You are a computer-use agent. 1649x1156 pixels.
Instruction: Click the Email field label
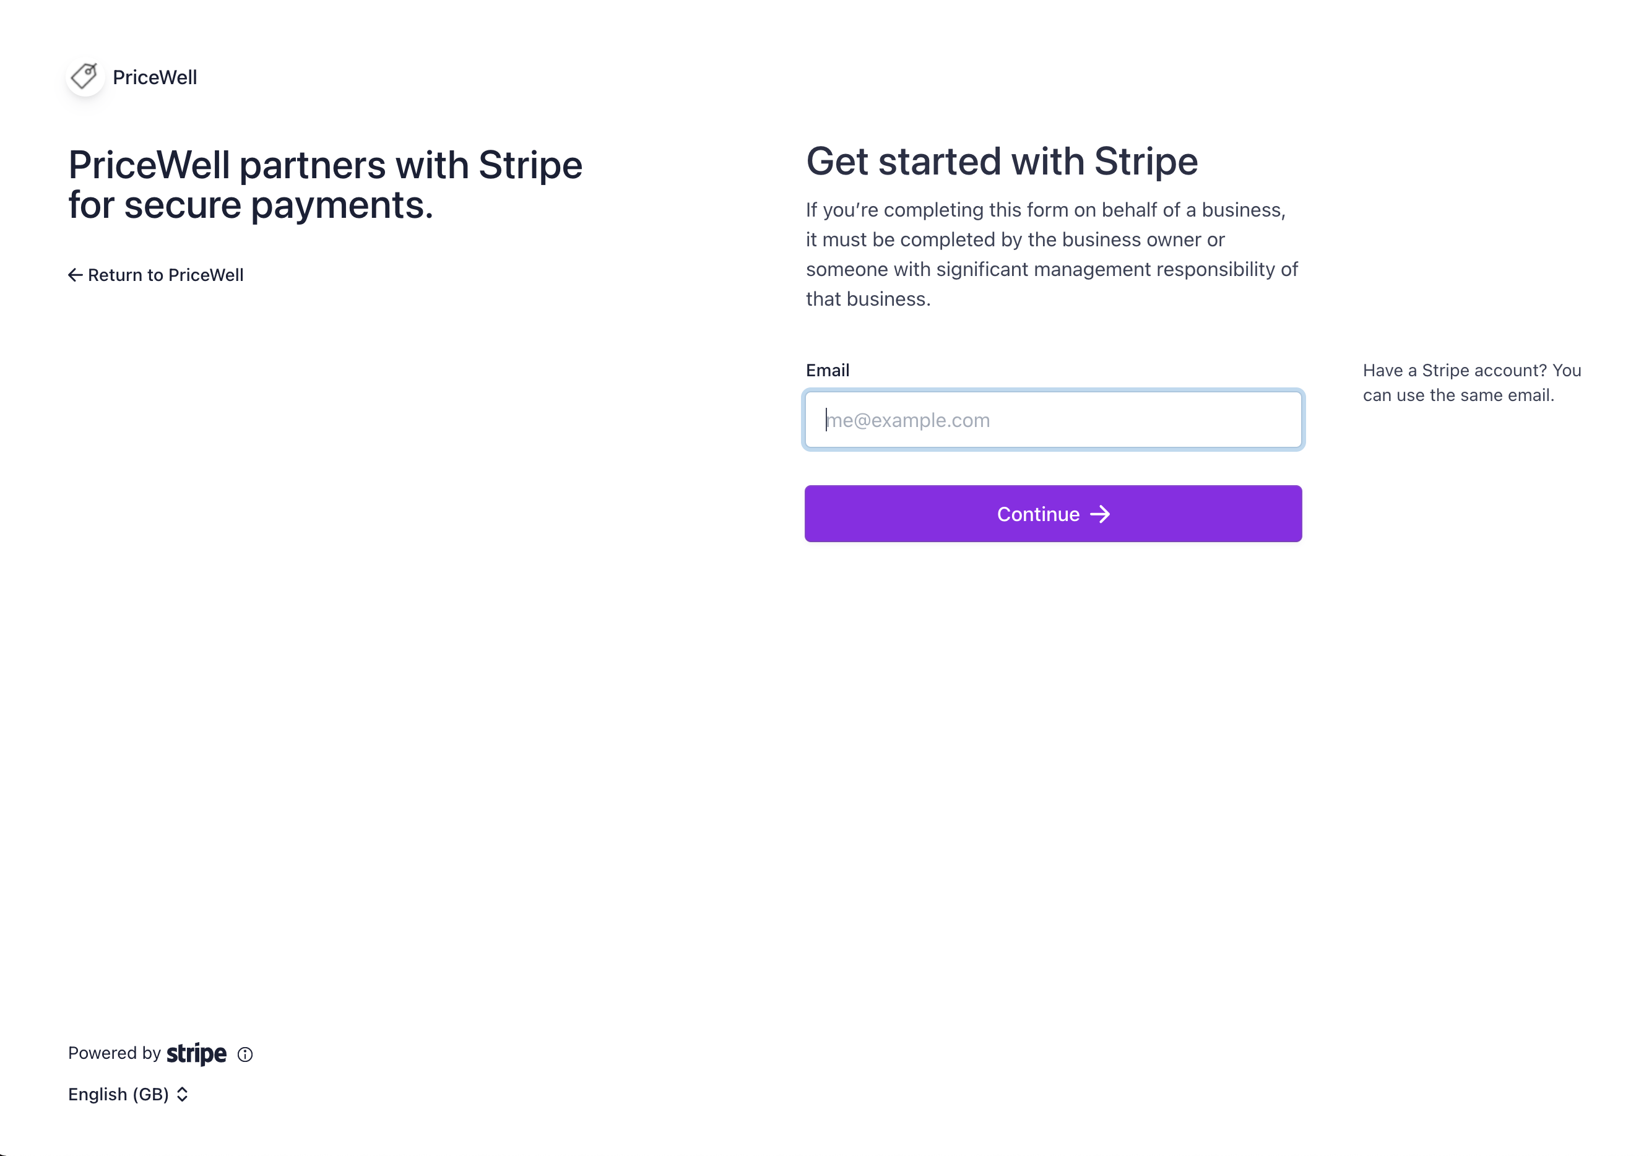pyautogui.click(x=828, y=371)
